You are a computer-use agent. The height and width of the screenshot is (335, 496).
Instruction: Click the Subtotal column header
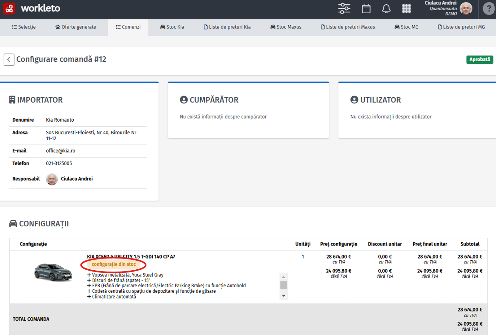(x=470, y=244)
